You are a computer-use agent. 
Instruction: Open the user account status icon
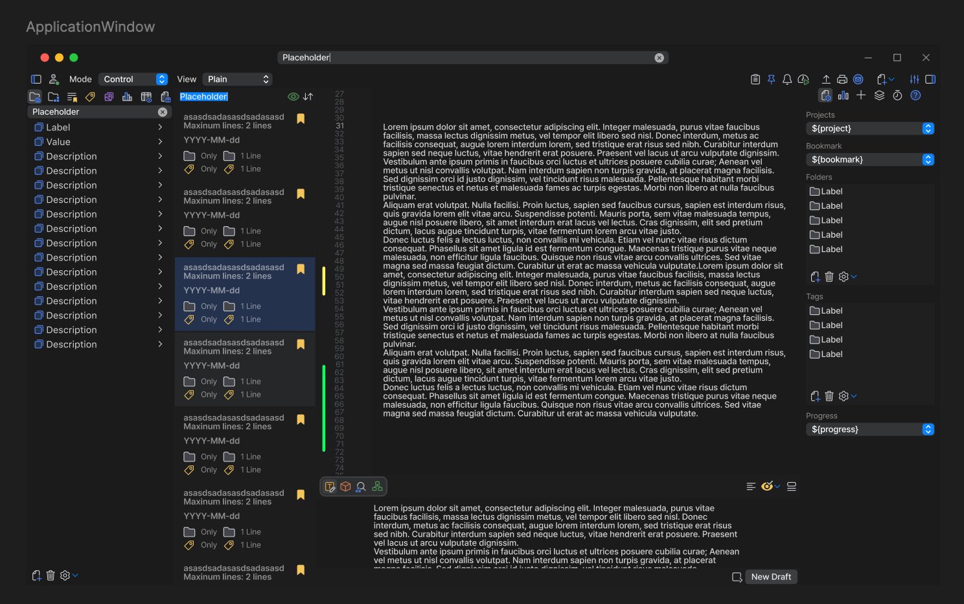point(54,79)
